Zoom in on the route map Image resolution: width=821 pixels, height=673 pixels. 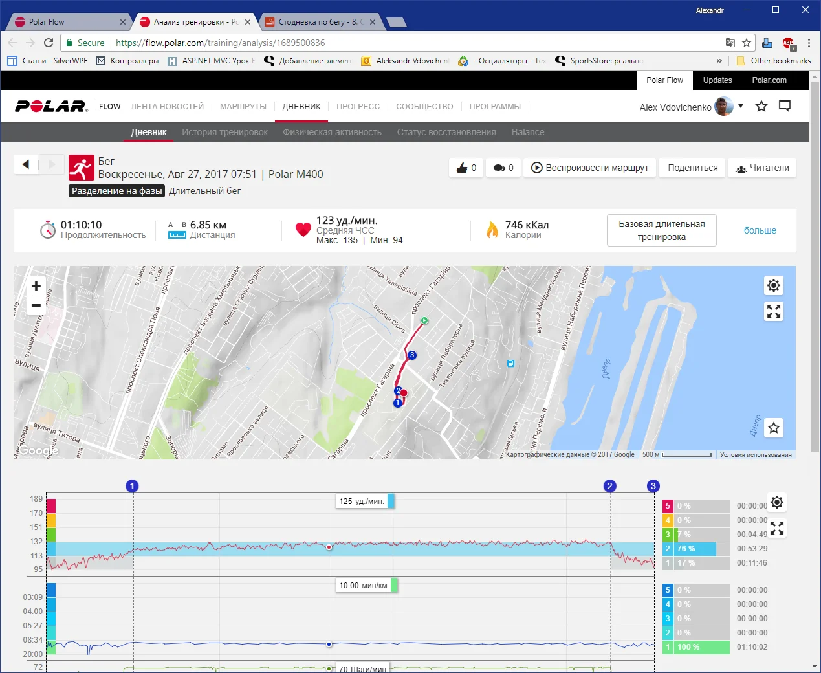(x=36, y=286)
